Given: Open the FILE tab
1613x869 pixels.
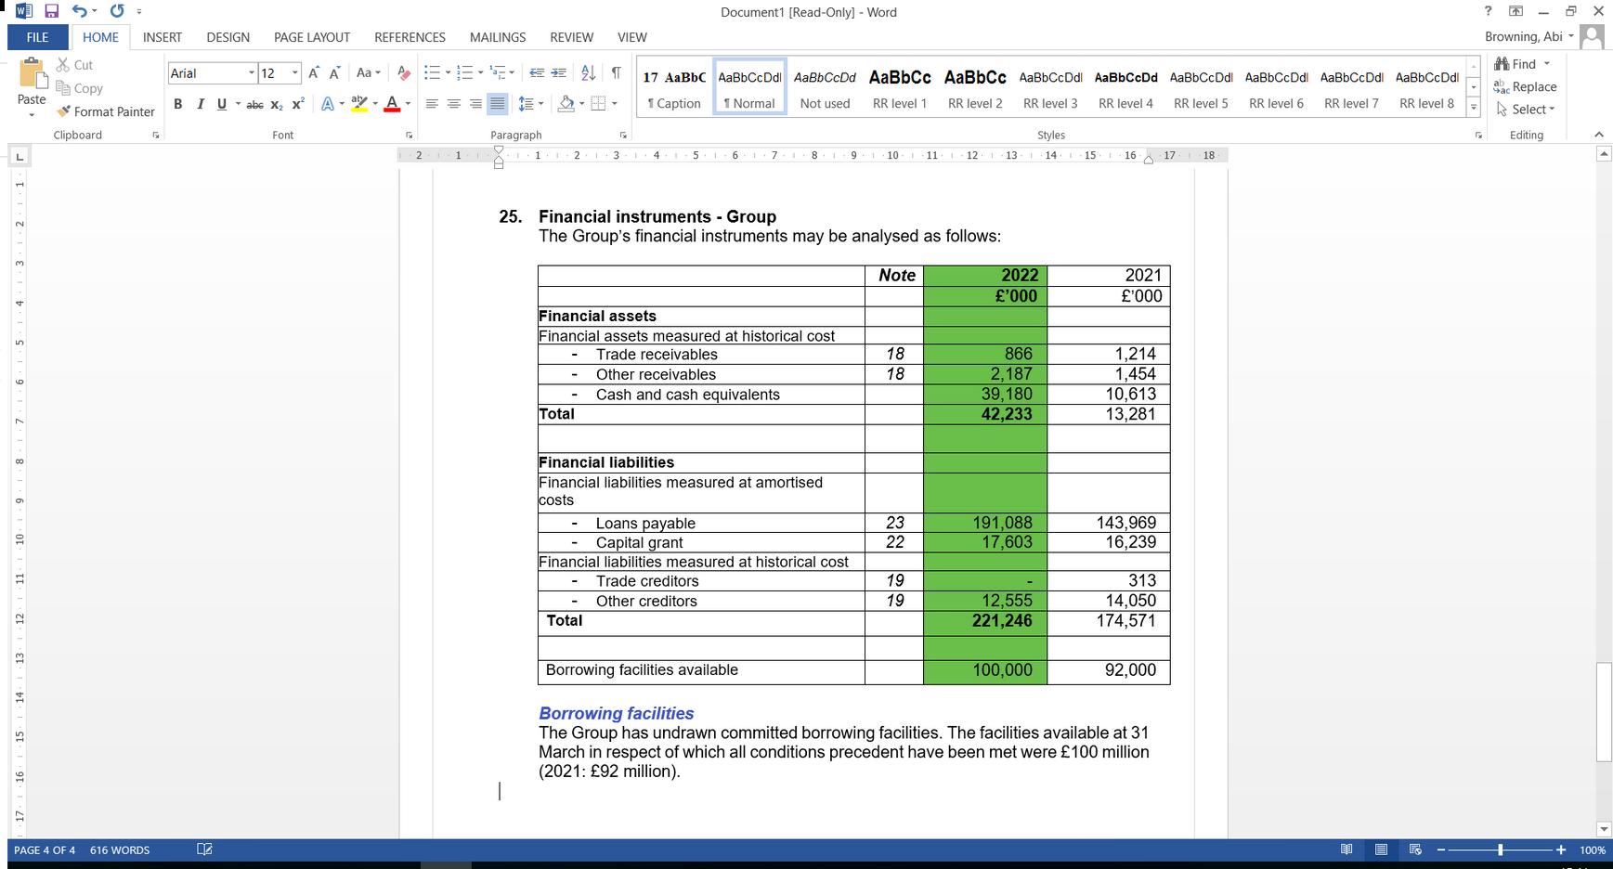Looking at the screenshot, I should pos(38,37).
